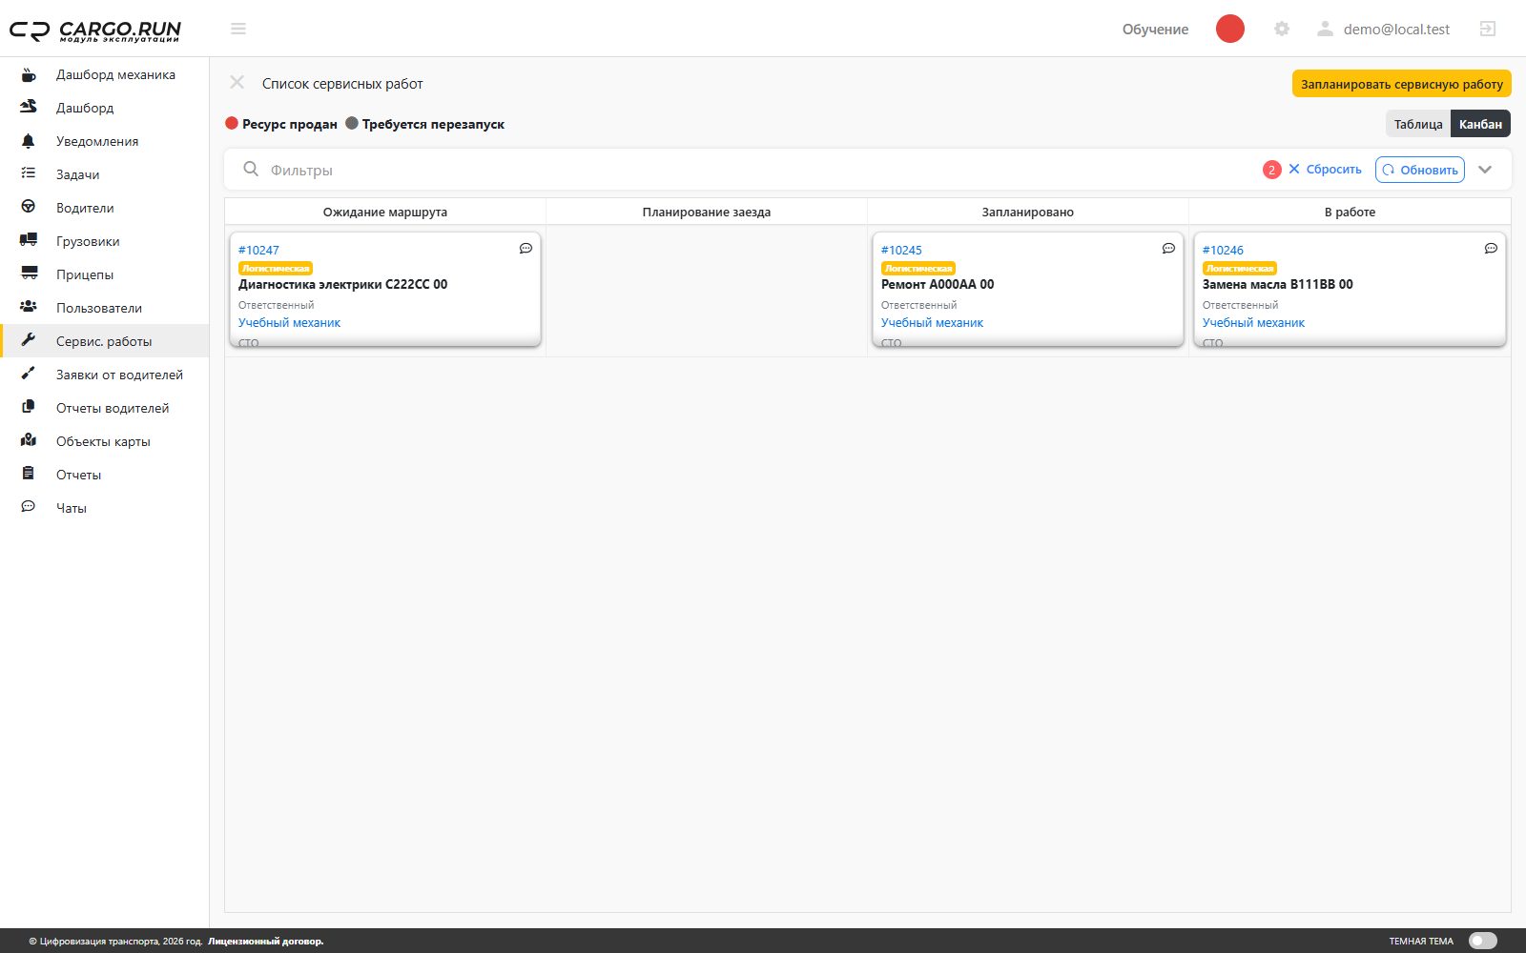Open Дашборд menu item
The image size is (1526, 953).
coord(105,108)
